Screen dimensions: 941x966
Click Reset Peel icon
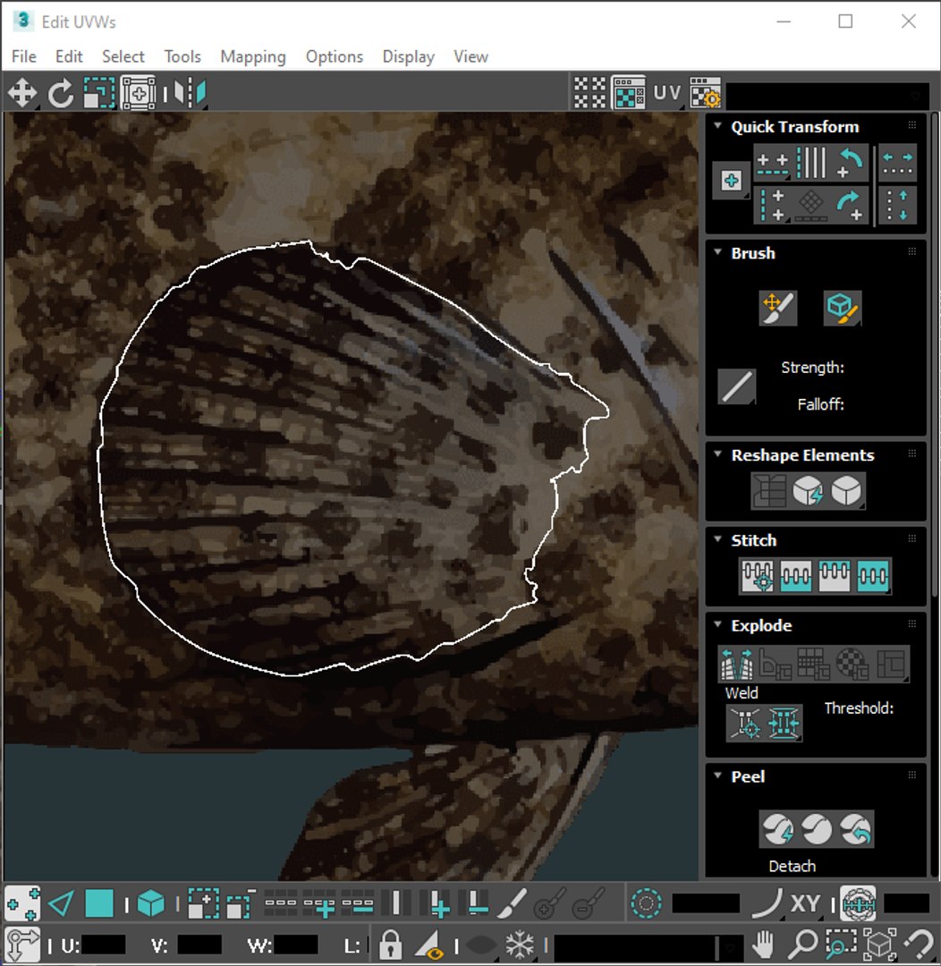855,829
